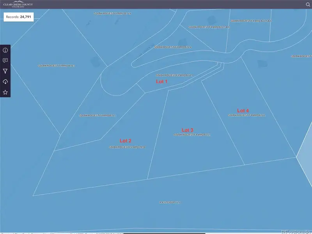This screenshot has width=312, height=234.
Task: Open the star favorites icon
Action: (5, 92)
